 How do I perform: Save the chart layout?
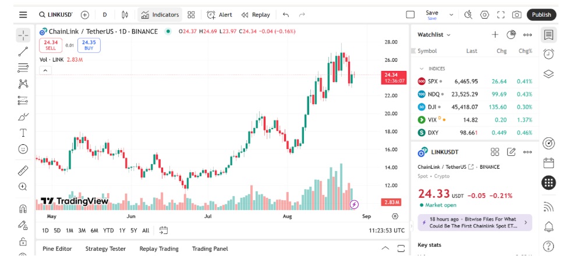432,15
